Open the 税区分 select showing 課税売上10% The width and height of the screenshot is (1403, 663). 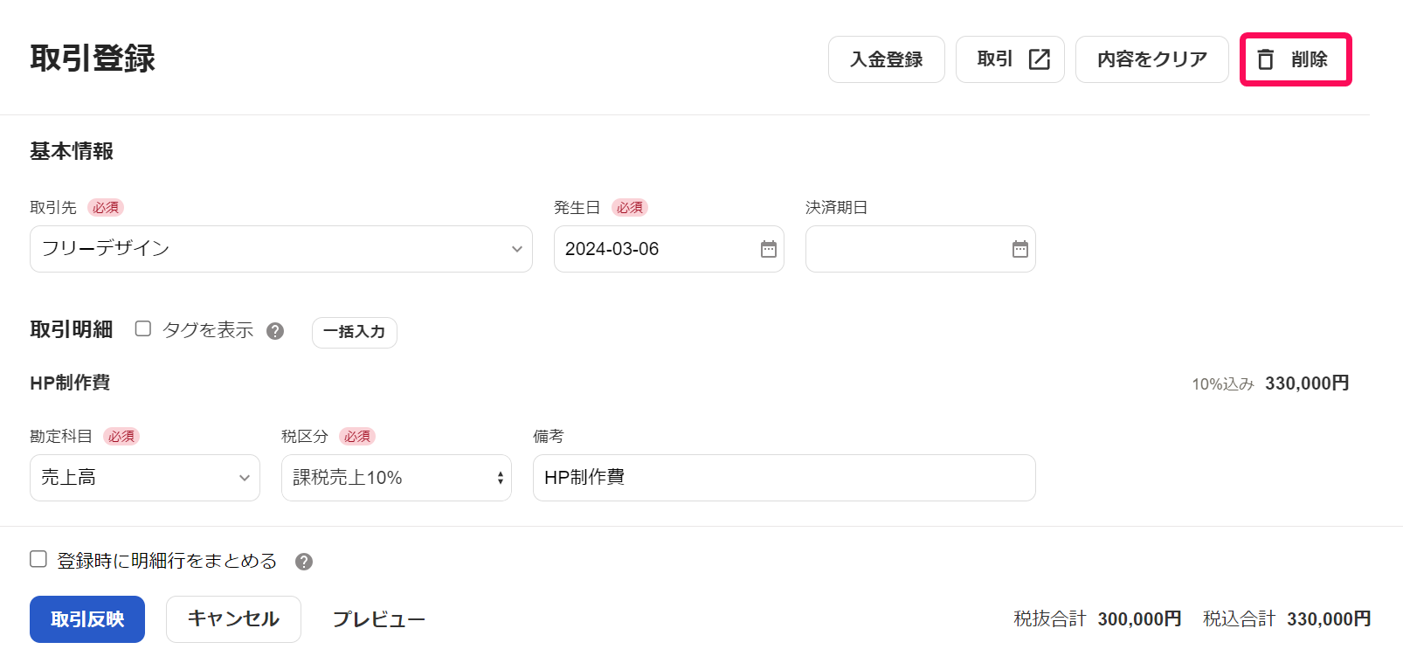tap(397, 478)
